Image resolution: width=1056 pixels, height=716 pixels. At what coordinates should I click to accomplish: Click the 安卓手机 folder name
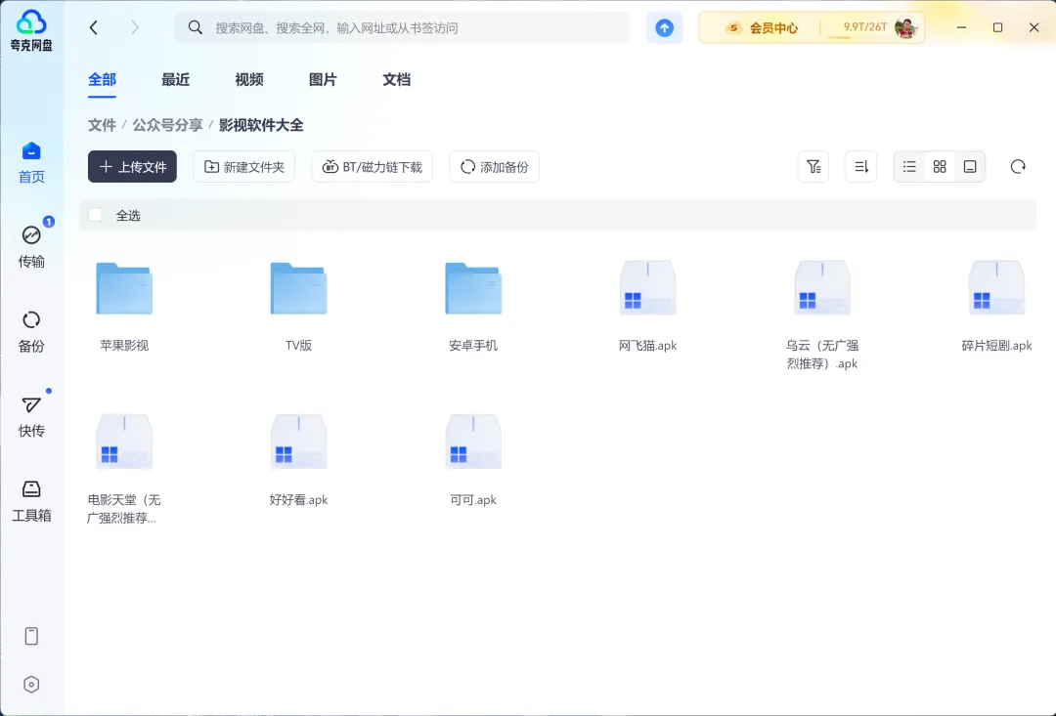pyautogui.click(x=473, y=345)
